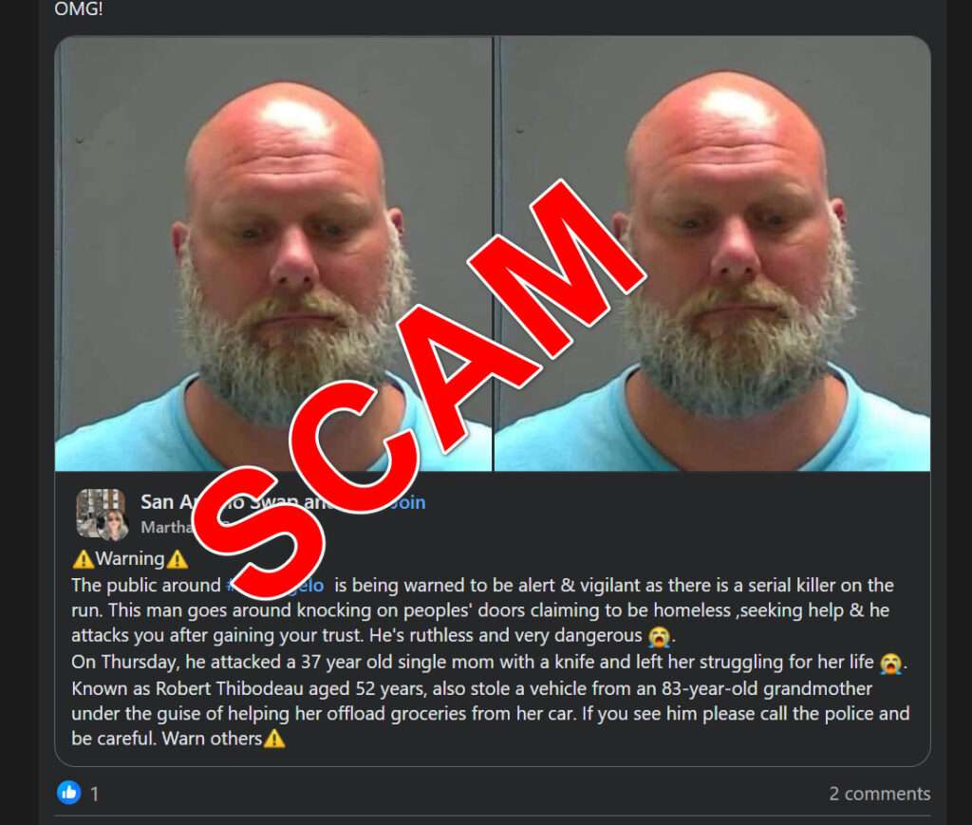Click the warning triangle before 'Warning'
The image size is (972, 825).
pyautogui.click(x=83, y=559)
